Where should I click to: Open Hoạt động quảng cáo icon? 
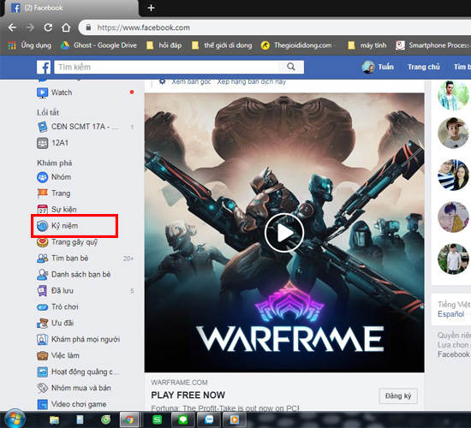tap(42, 372)
